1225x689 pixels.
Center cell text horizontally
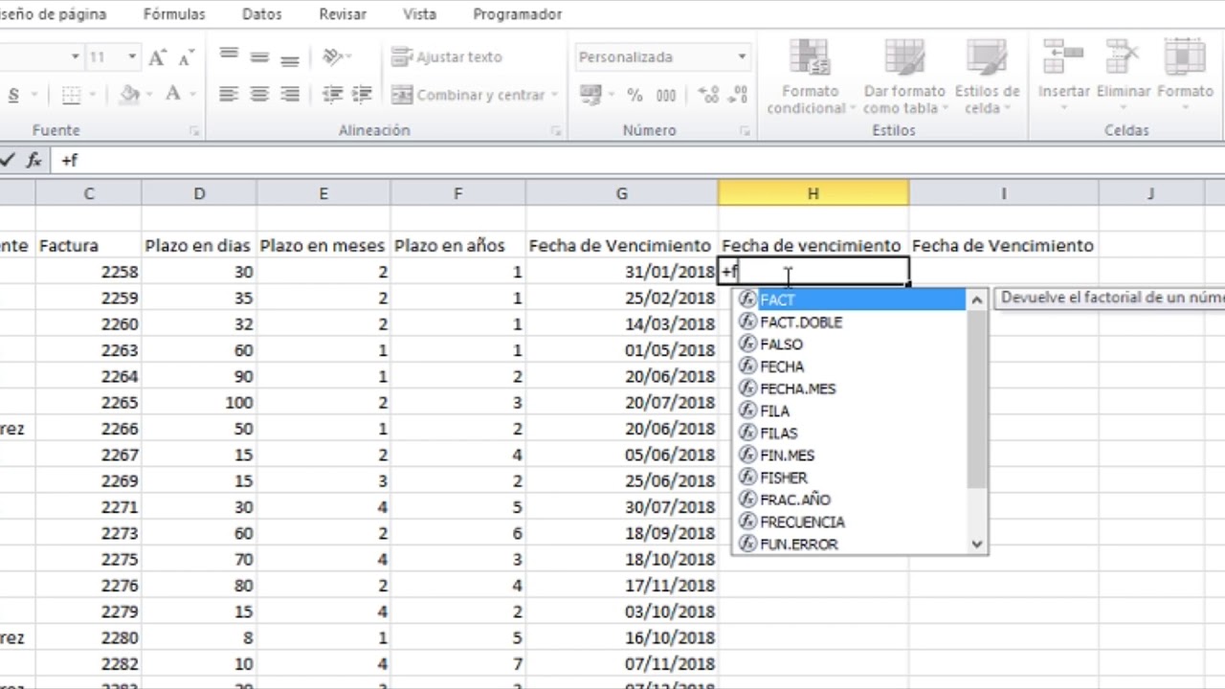[259, 94]
